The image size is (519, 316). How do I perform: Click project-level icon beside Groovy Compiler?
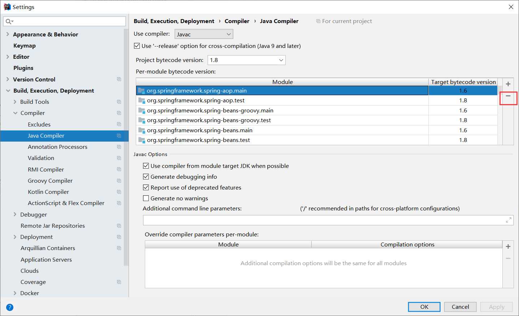[x=119, y=181]
